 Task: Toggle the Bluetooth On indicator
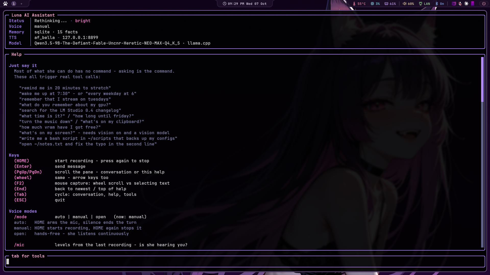point(440,4)
